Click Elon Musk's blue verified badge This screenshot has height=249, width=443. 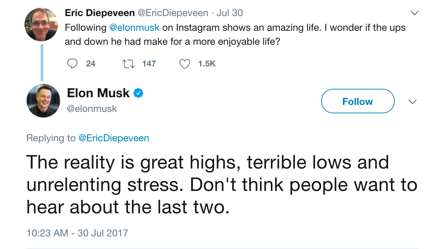[x=138, y=93]
